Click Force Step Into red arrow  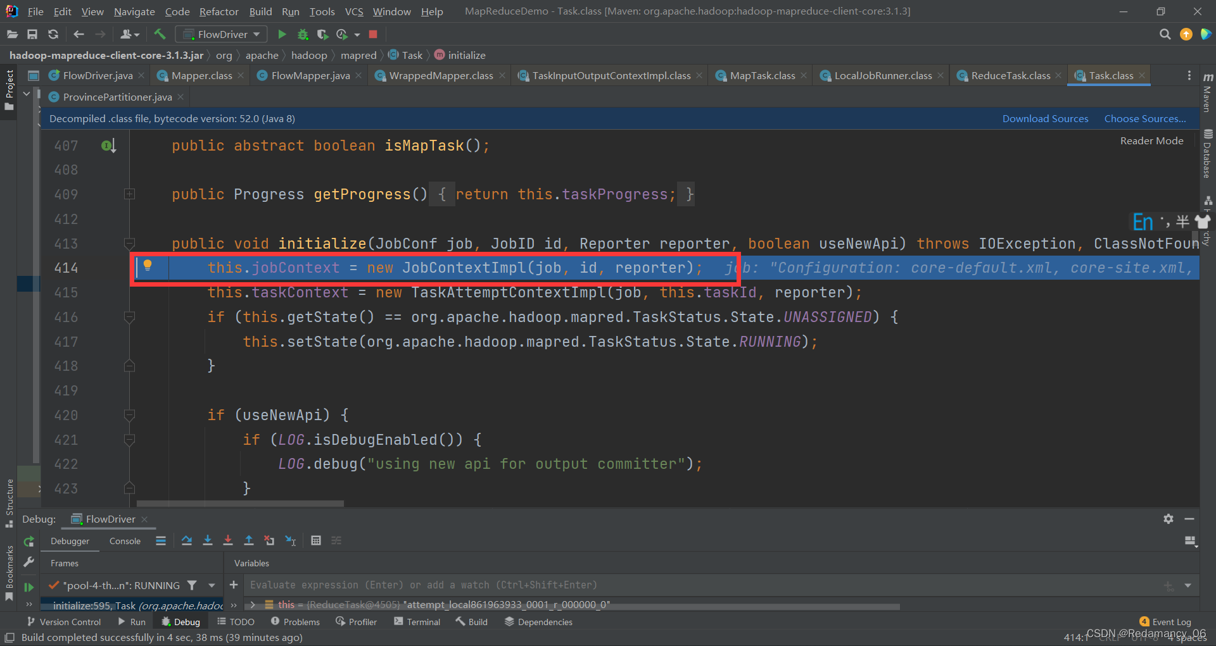[228, 540]
